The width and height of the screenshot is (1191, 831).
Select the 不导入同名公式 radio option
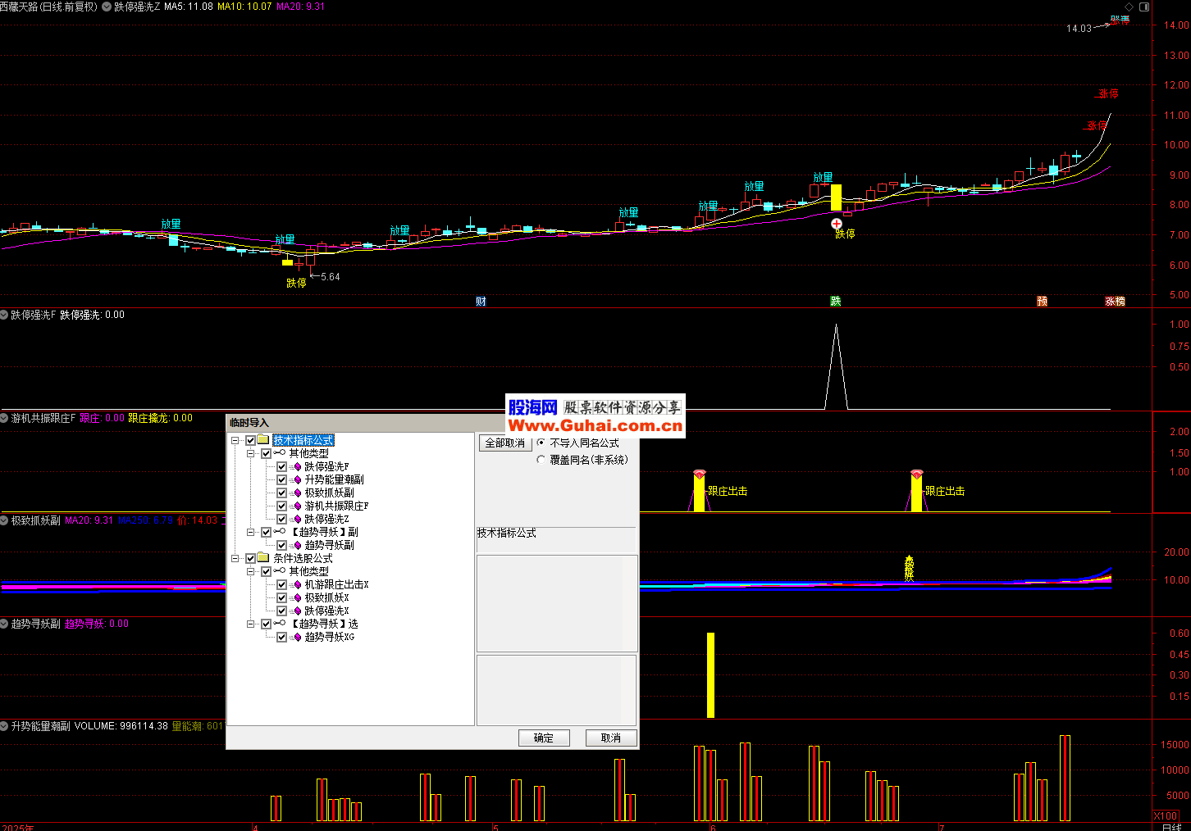click(541, 443)
